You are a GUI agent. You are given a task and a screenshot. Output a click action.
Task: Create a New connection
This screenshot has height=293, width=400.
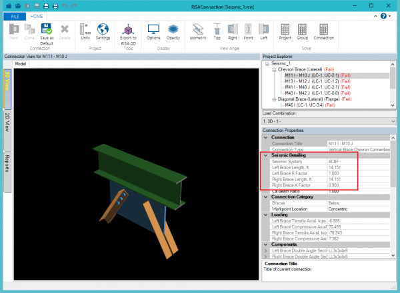(14, 31)
